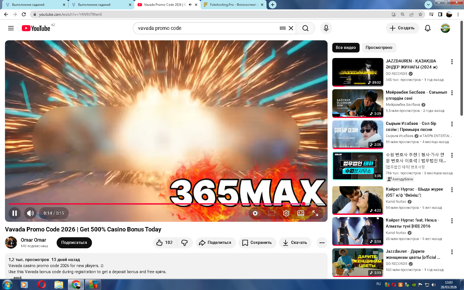
Task: Play JAZZDAUREN thumbnail video
Action: click(x=358, y=72)
